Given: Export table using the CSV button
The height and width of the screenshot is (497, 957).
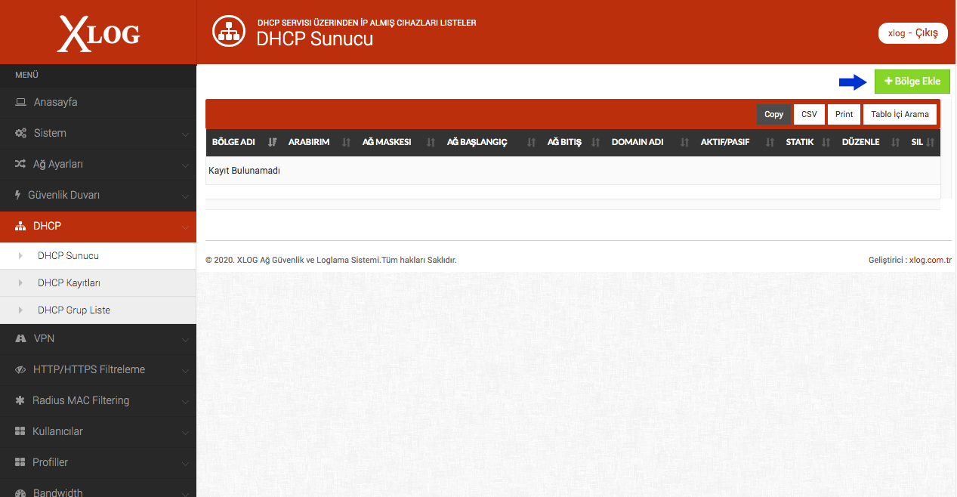Looking at the screenshot, I should click(809, 114).
